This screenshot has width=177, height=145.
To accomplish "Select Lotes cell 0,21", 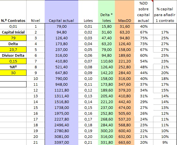I will [x=88, y=142].
